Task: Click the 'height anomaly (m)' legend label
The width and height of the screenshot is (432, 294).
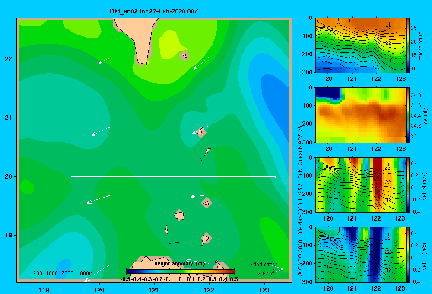Action: [180, 264]
